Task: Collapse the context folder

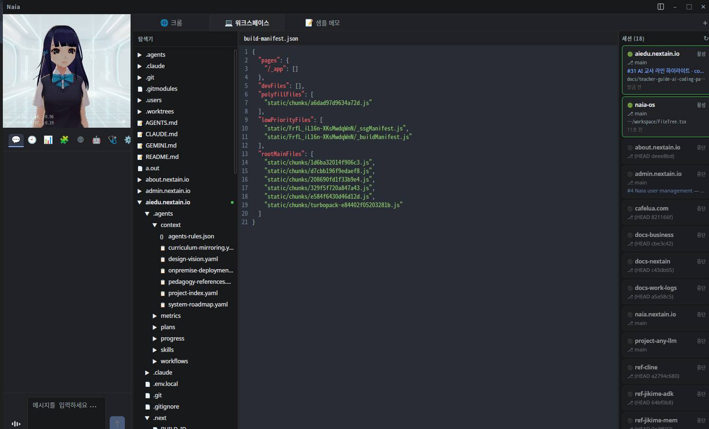Action: pyautogui.click(x=155, y=225)
